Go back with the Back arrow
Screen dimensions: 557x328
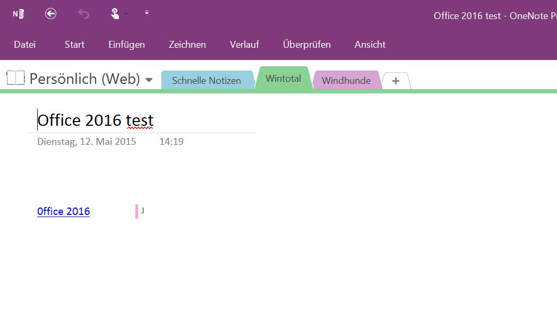51,14
